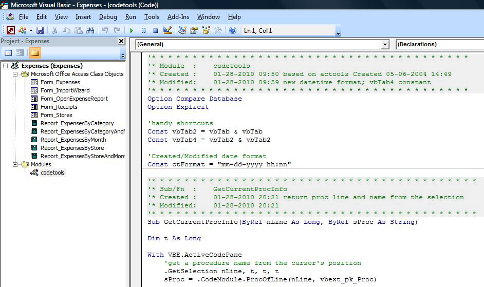The width and height of the screenshot is (484, 287).
Task: Click the Paste clipboard icon
Action: pos(79,30)
